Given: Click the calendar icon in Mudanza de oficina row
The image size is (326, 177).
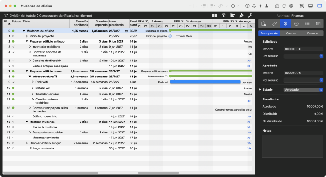Looking at the screenshot, I should (126, 31).
